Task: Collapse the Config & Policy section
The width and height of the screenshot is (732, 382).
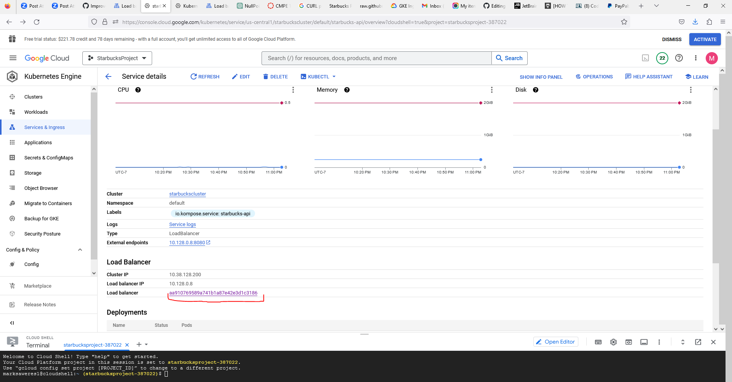Action: 80,250
